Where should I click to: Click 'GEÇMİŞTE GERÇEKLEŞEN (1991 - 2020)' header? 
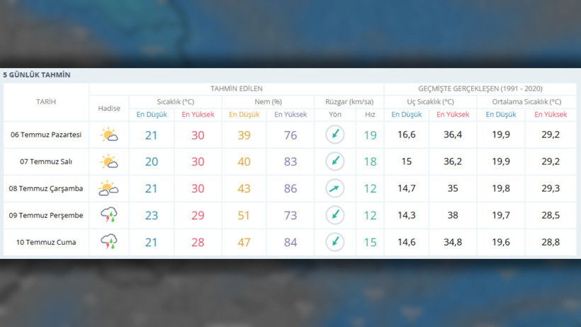point(480,89)
